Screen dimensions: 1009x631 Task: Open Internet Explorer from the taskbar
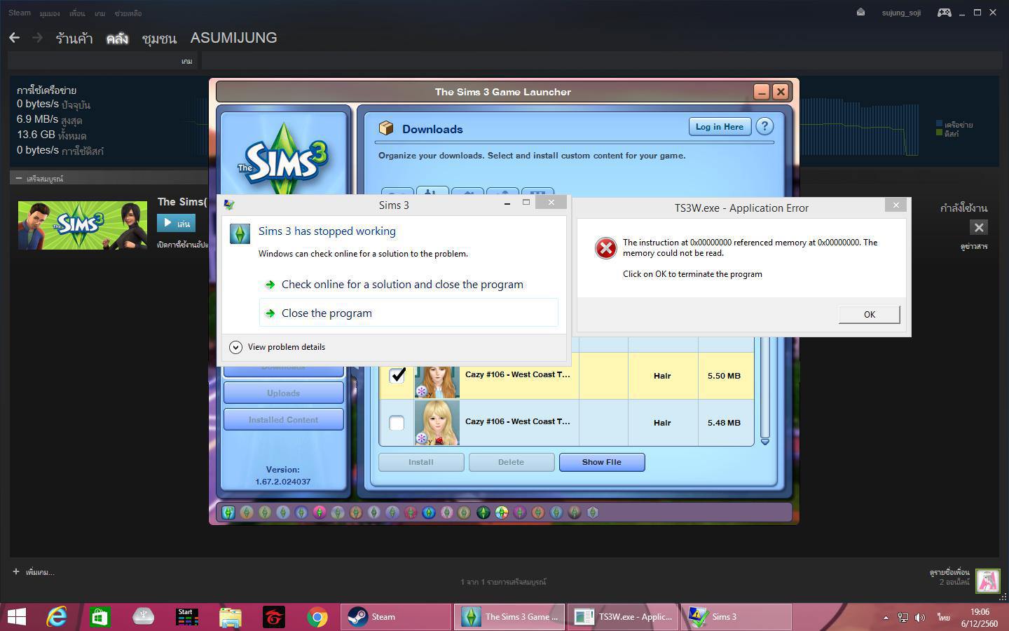tap(57, 617)
